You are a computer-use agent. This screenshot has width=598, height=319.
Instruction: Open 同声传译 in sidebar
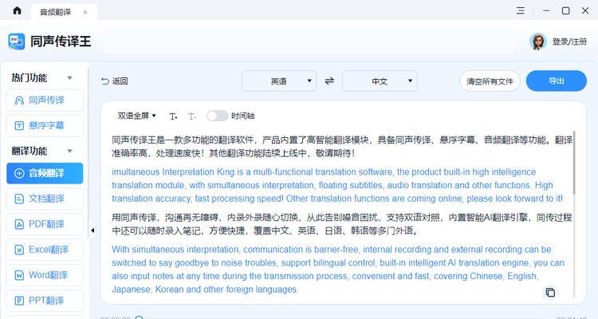(x=45, y=100)
